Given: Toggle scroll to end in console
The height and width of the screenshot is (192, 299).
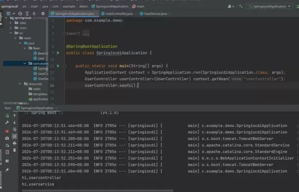Looking at the screenshot, I should pyautogui.click(x=15, y=136).
